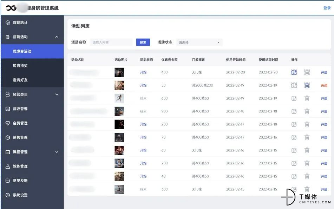Expand the 经营类目 menu chevron
This screenshot has height=209, width=334.
[57, 94]
